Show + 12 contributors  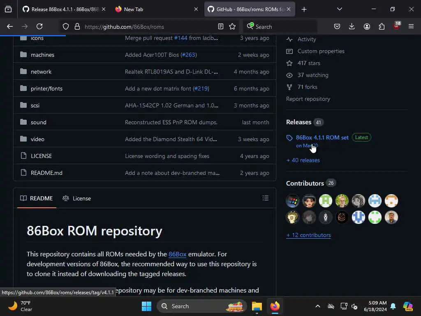point(308,235)
